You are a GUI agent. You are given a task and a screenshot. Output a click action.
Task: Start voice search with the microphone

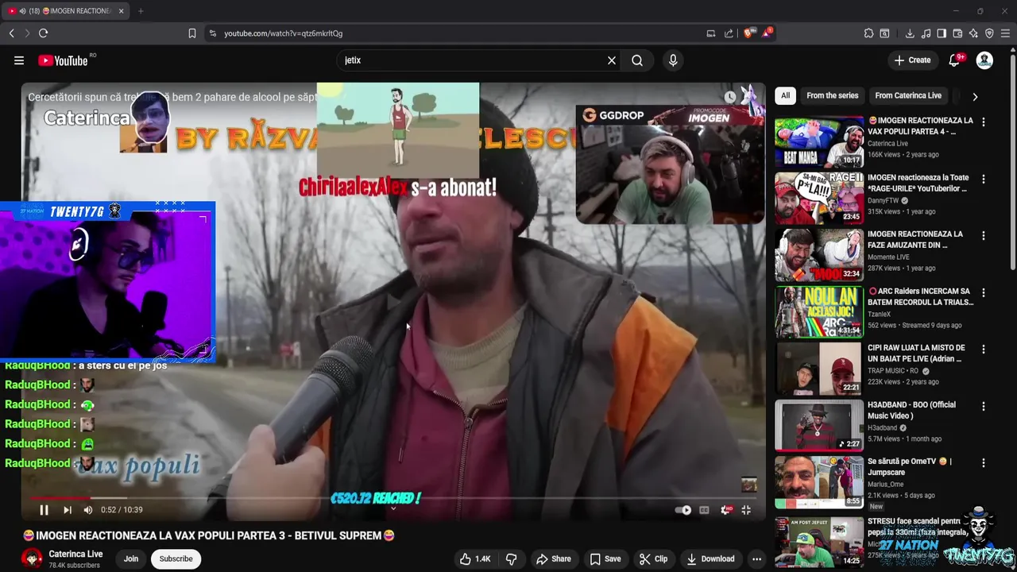point(673,60)
